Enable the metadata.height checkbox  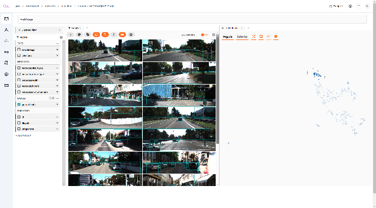(x=19, y=86)
